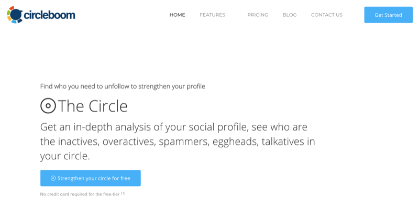Image resolution: width=419 pixels, height=206 pixels.
Task: Click the words your circle ending the paragraph
Action: pyautogui.click(x=65, y=156)
